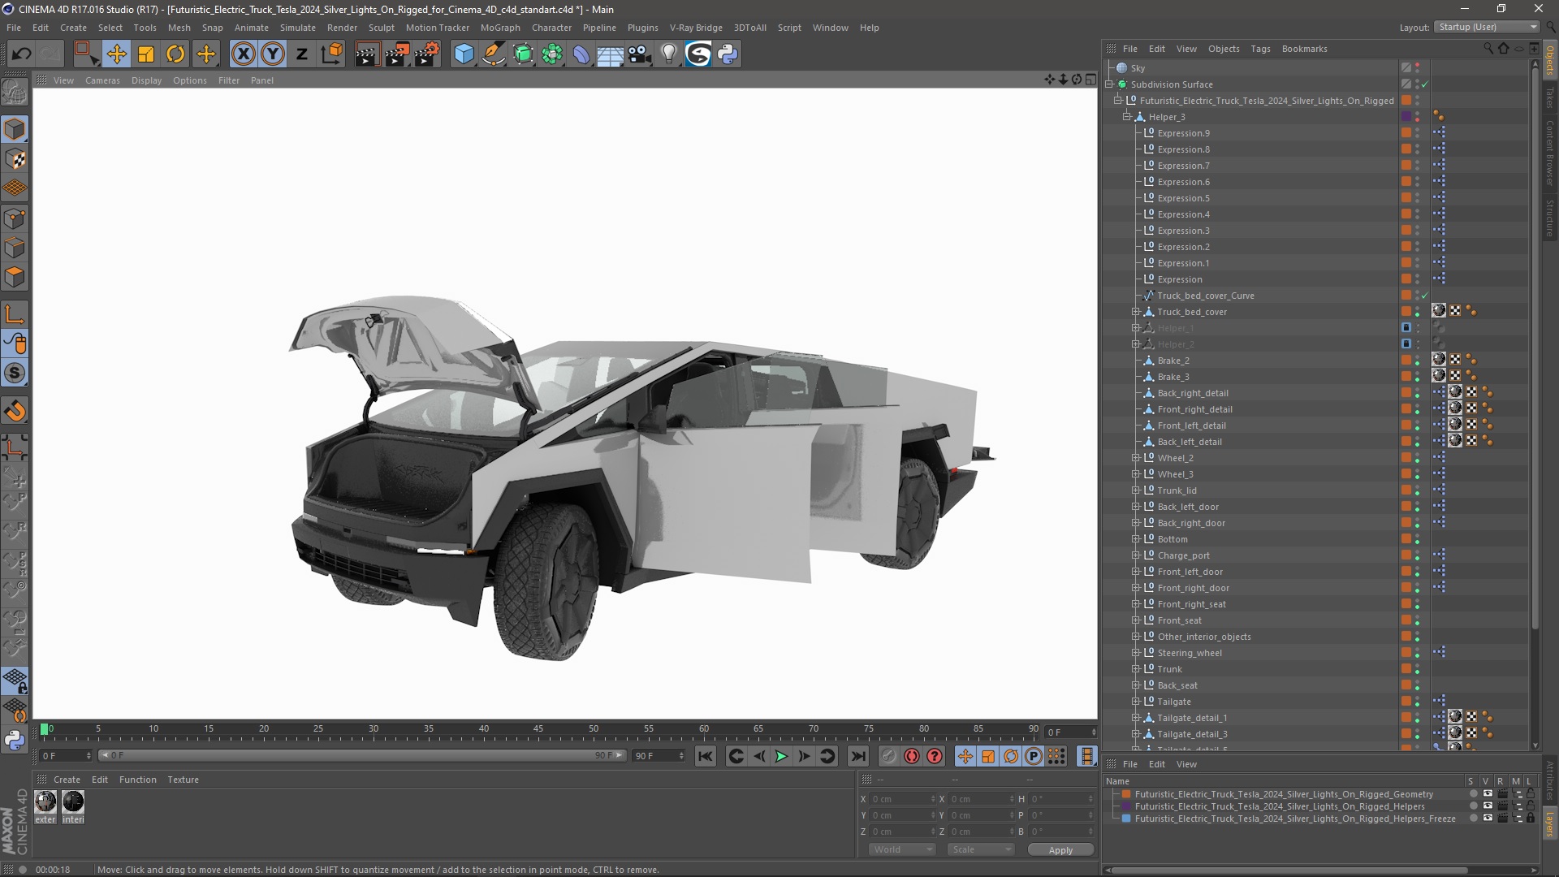The height and width of the screenshot is (877, 1559).
Task: Add a camera object
Action: pyautogui.click(x=640, y=54)
